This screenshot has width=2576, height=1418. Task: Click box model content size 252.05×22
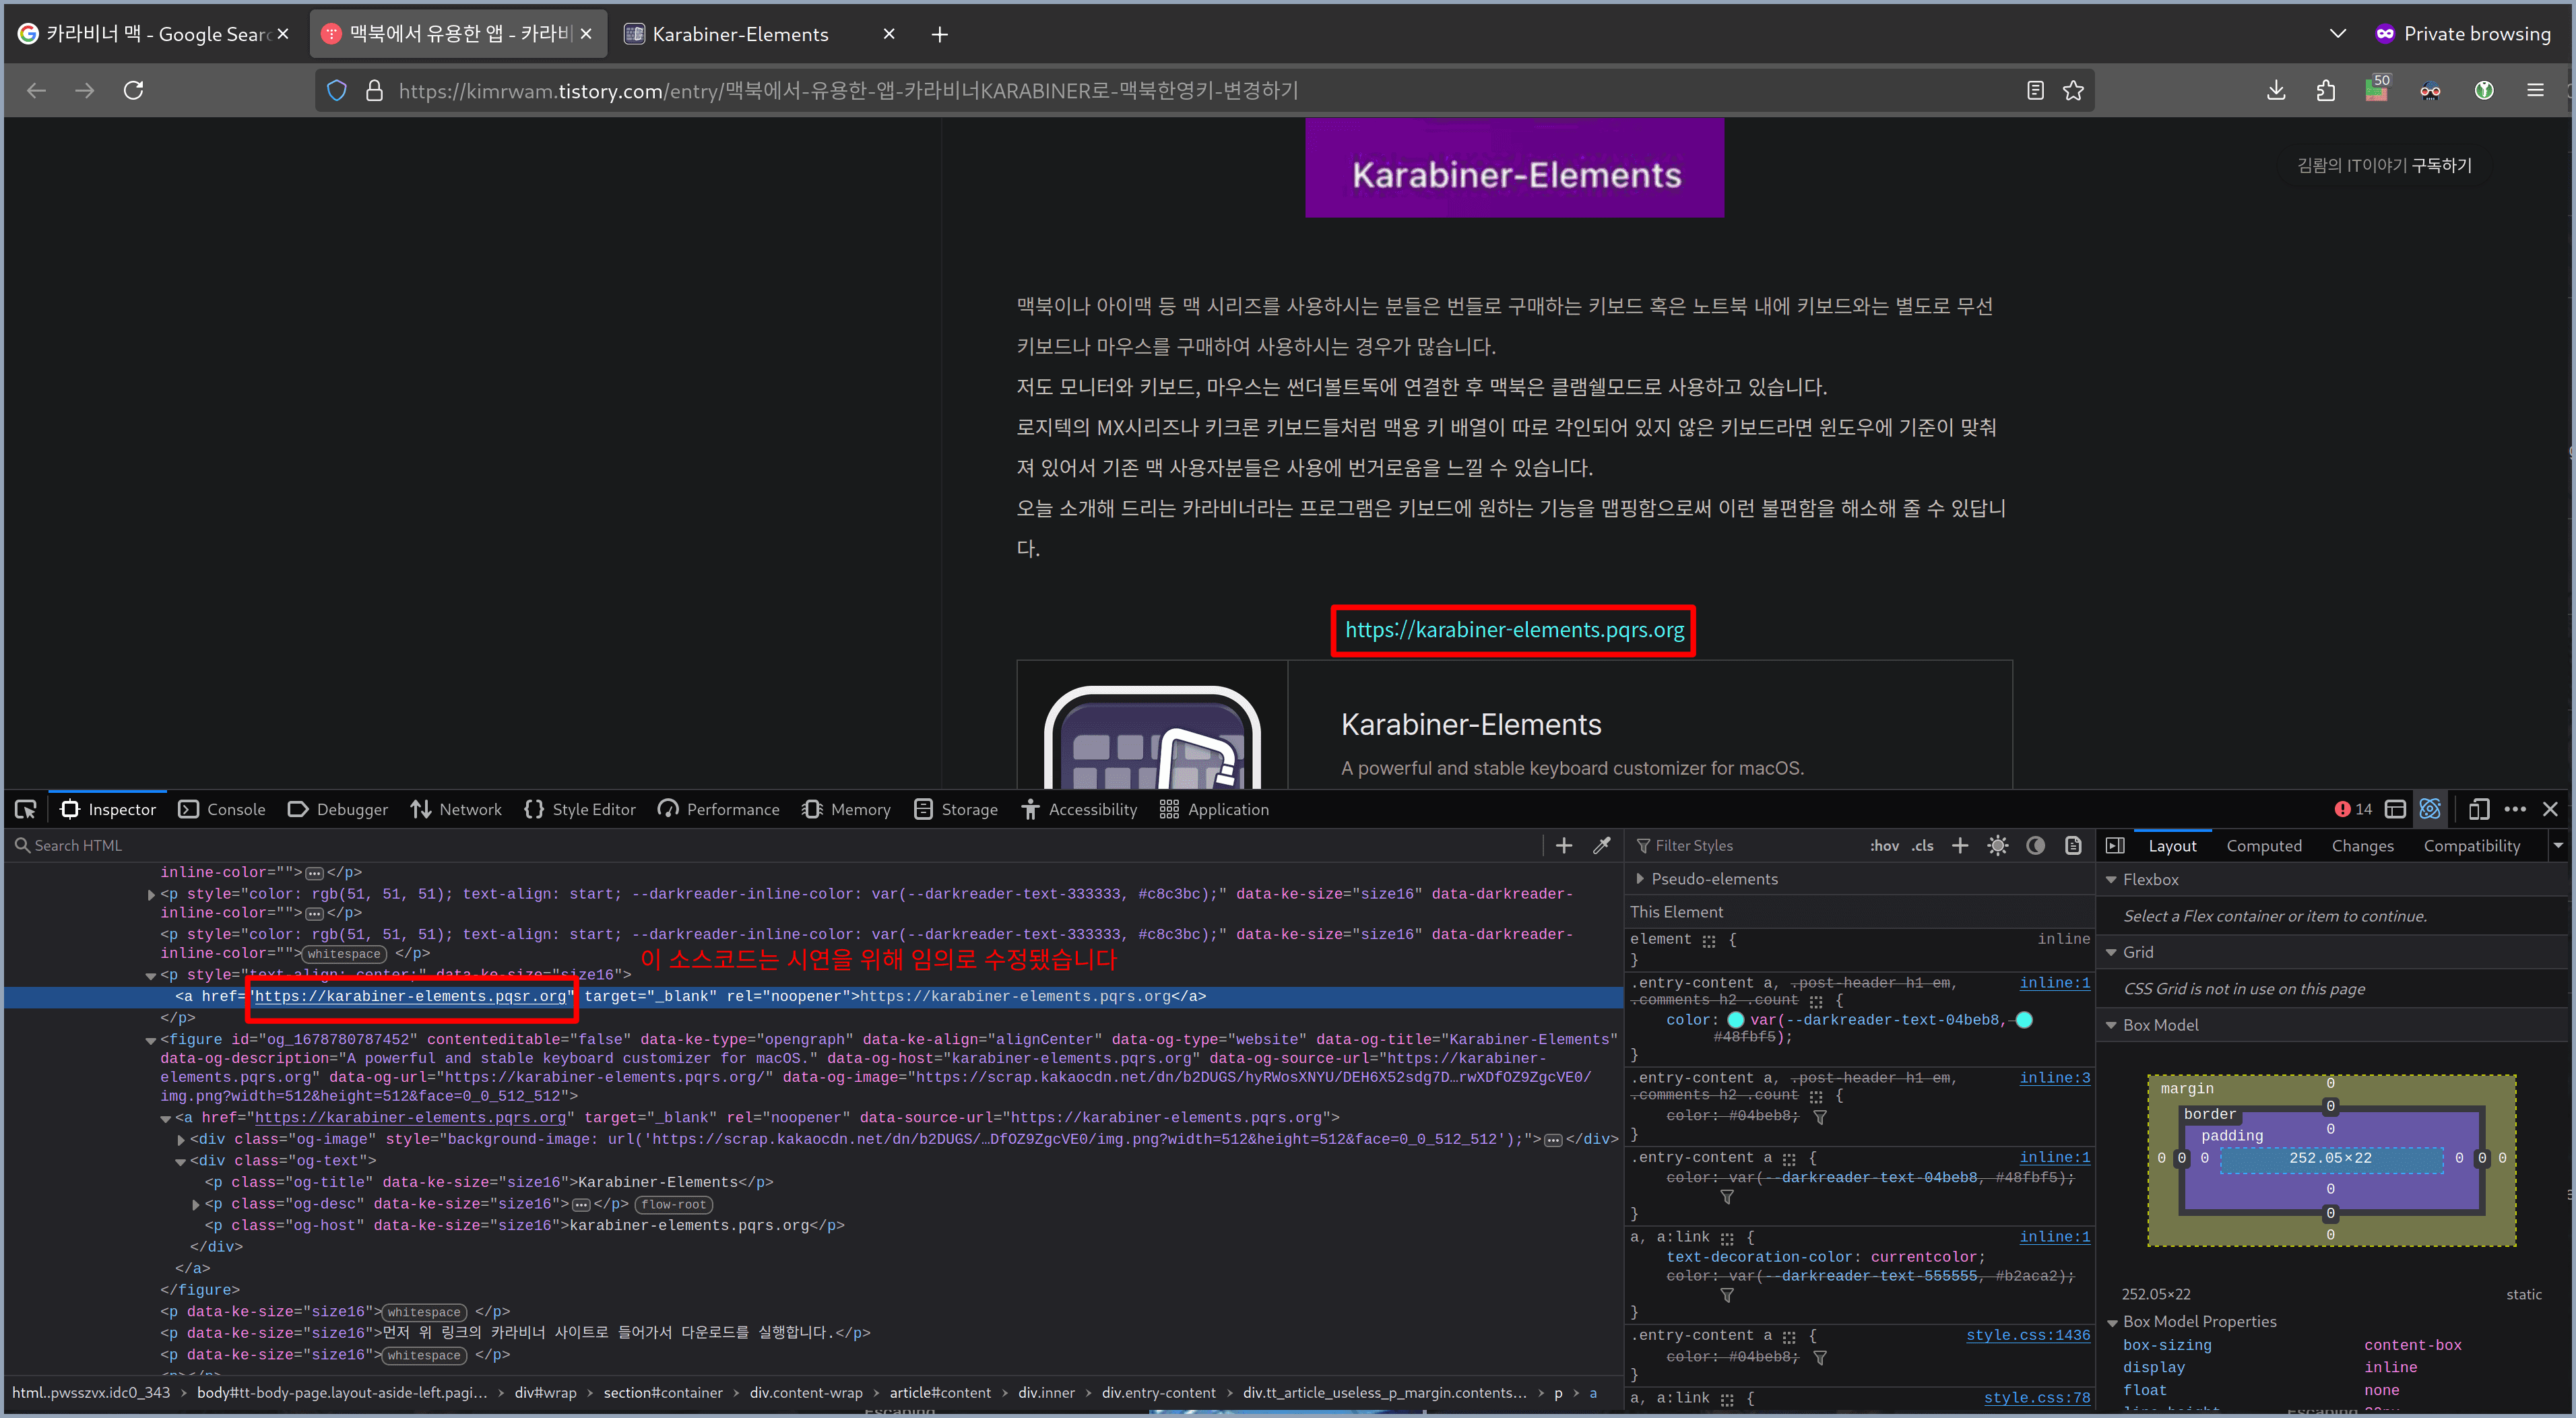click(2330, 1158)
